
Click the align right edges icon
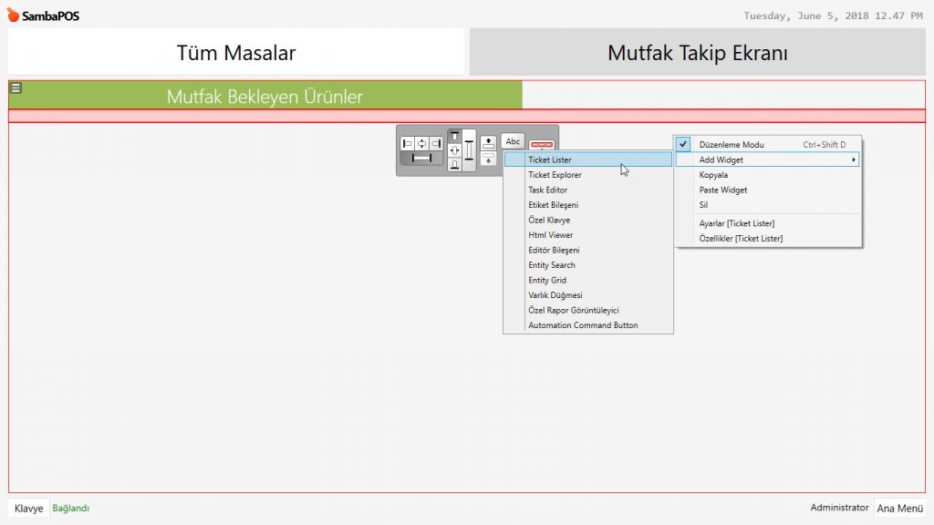coord(436,143)
